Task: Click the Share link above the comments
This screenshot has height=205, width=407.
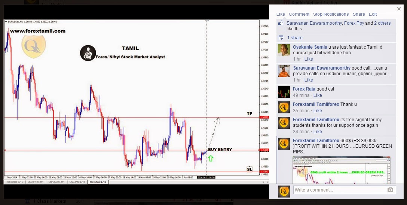Action: 359,14
